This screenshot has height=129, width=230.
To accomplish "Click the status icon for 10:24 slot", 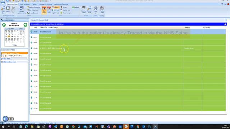I will click(31, 70).
